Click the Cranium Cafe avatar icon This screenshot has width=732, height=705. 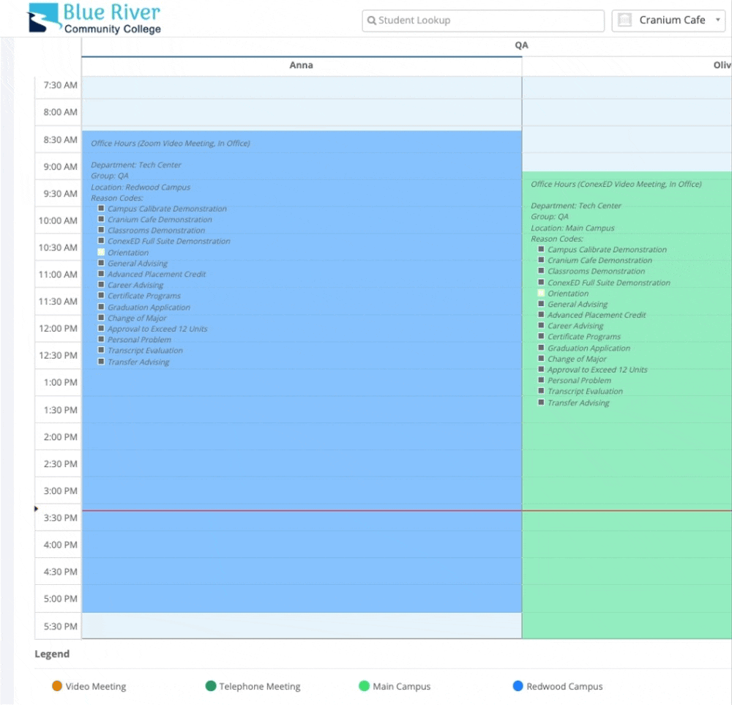[x=625, y=20]
